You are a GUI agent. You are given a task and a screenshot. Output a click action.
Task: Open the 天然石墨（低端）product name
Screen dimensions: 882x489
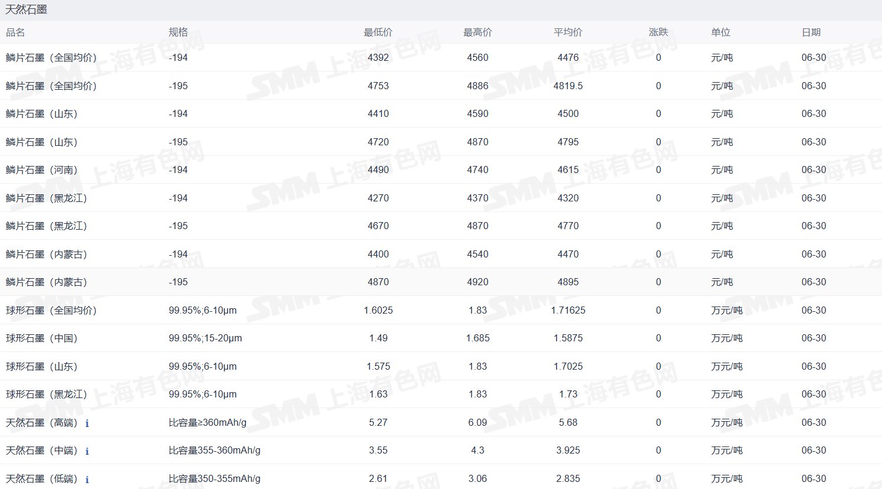click(x=42, y=478)
